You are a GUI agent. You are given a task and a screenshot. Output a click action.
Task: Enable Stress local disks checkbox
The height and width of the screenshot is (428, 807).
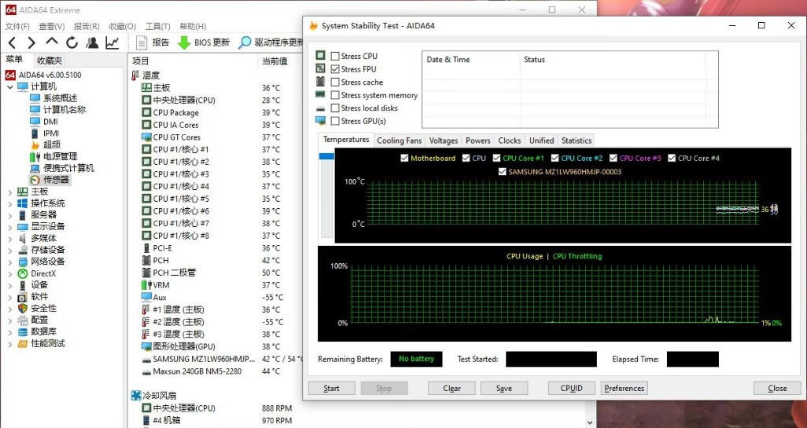pos(335,108)
